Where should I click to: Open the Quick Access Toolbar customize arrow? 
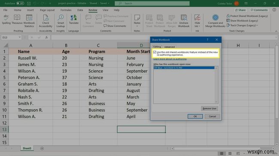click(50, 3)
